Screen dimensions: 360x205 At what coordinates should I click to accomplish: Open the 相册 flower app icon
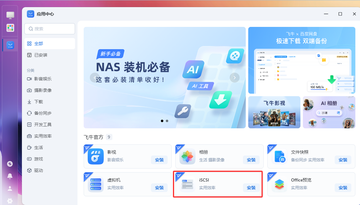(x=187, y=156)
